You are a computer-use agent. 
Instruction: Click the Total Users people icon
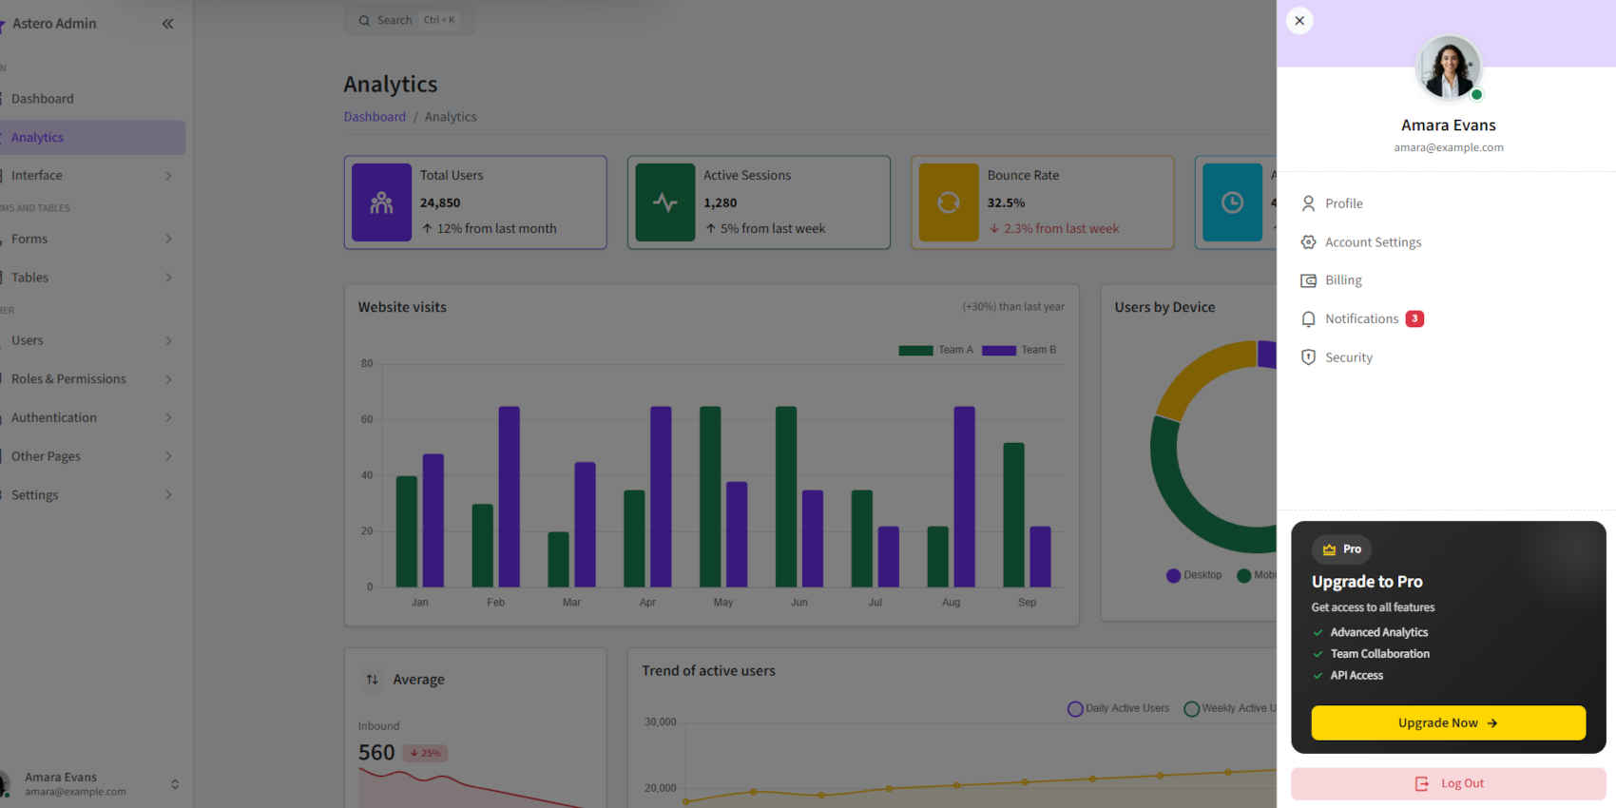pyautogui.click(x=381, y=202)
